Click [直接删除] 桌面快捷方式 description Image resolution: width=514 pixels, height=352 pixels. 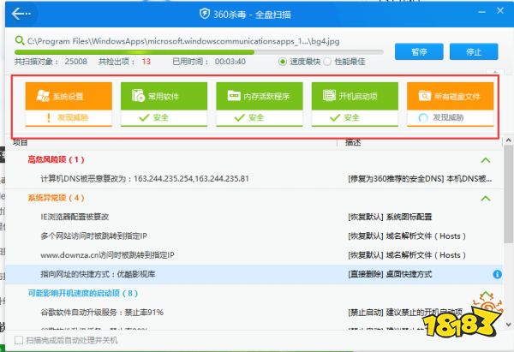(390, 274)
